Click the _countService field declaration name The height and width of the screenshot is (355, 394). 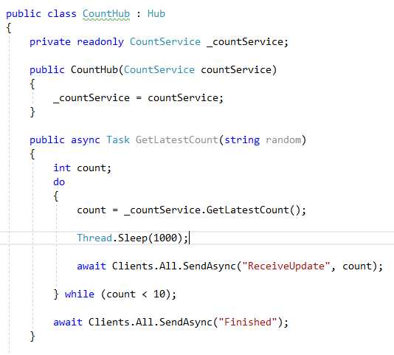pyautogui.click(x=245, y=42)
